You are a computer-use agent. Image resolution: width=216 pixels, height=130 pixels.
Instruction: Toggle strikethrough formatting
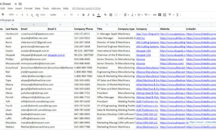pyautogui.click(x=93, y=15)
